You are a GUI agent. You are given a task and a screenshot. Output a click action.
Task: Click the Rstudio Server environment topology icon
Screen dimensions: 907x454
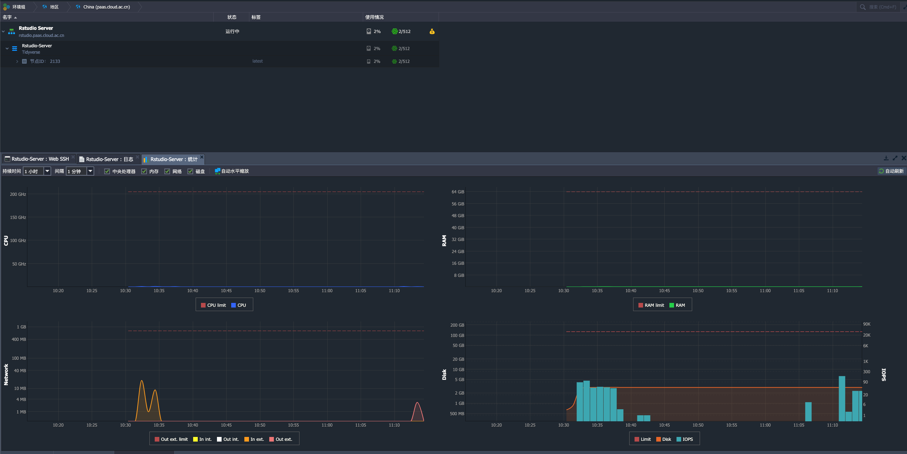11,32
